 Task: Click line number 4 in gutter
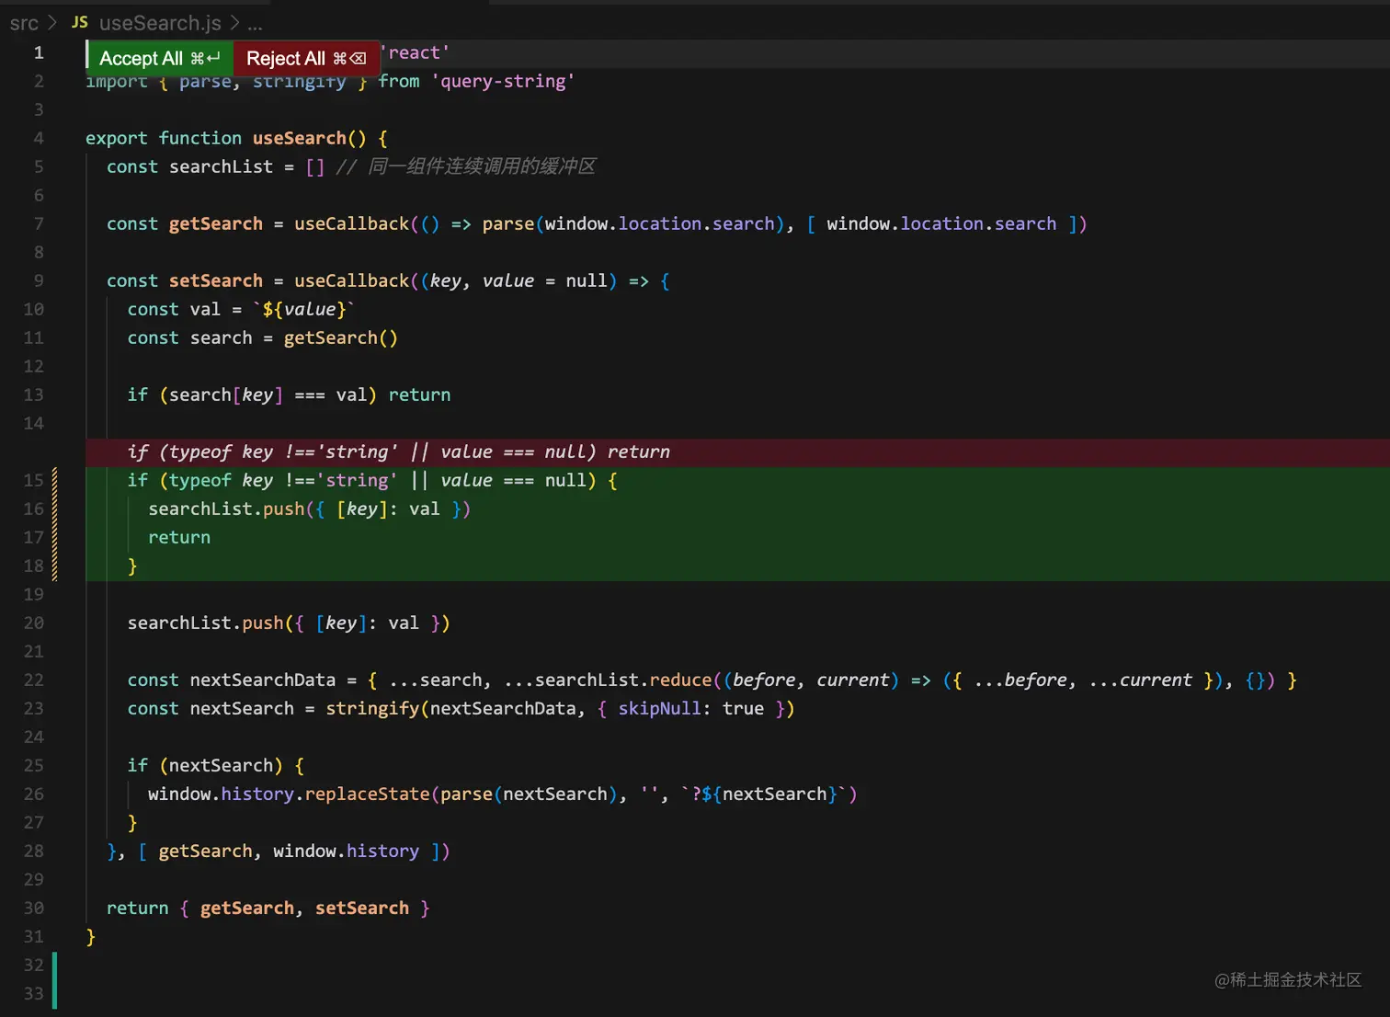pyautogui.click(x=38, y=138)
